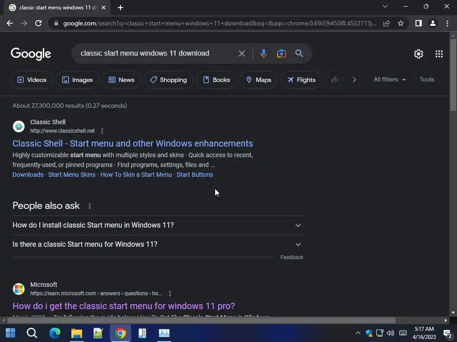Viewport: 457px width, 342px height.
Task: Submit search with magnifier icon
Action: coord(299,53)
